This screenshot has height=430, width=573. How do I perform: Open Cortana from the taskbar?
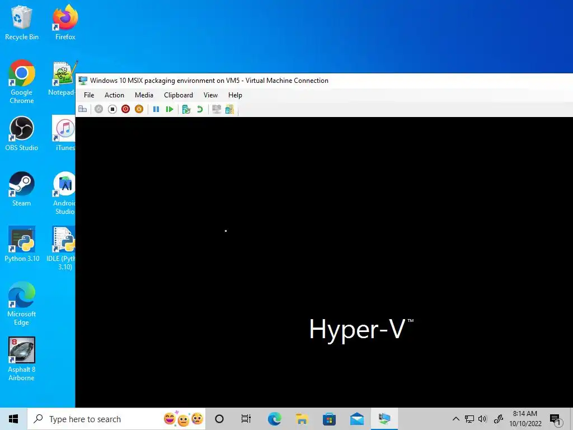point(219,419)
